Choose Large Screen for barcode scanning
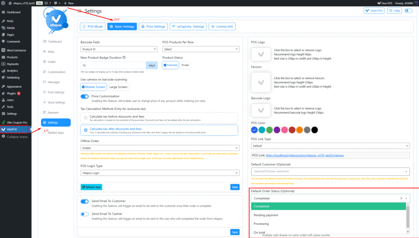This screenshot has width=419, height=238. coord(118,87)
